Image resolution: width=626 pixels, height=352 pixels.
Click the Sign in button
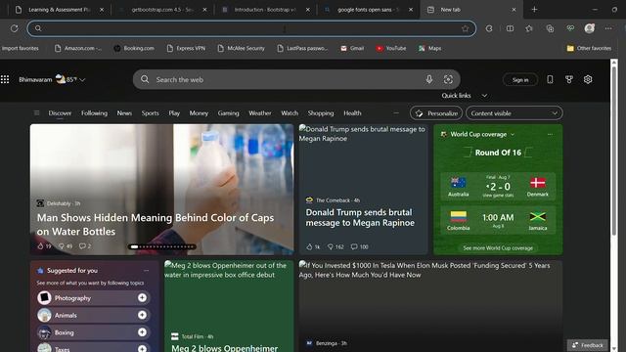click(x=520, y=80)
